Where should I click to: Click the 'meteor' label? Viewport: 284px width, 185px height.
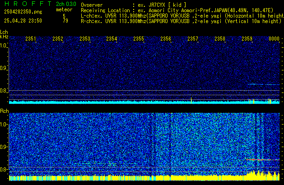[x=64, y=9]
